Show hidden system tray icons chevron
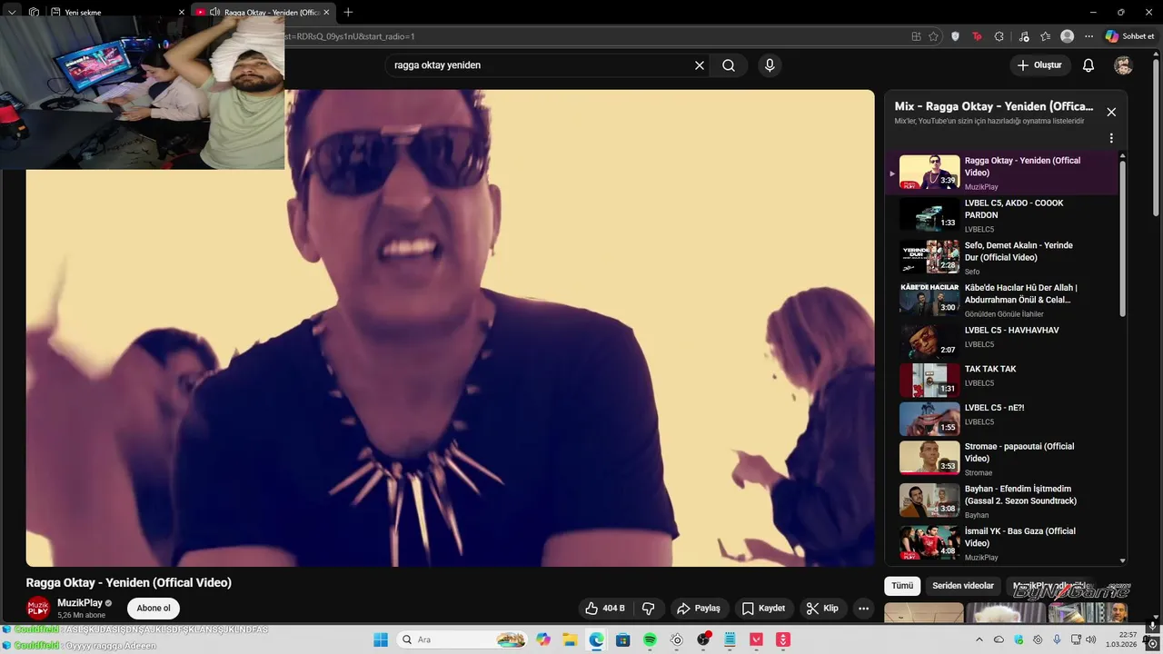The width and height of the screenshot is (1163, 654). click(979, 639)
